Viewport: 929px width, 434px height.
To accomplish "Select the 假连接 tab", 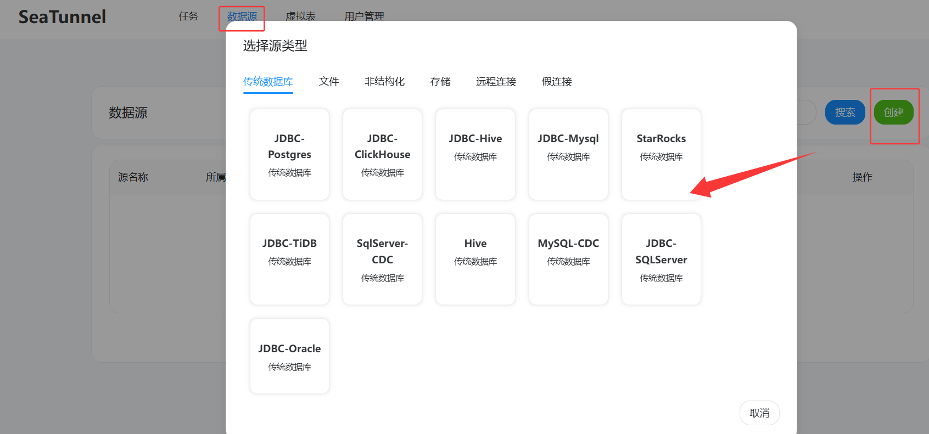I will (x=557, y=82).
